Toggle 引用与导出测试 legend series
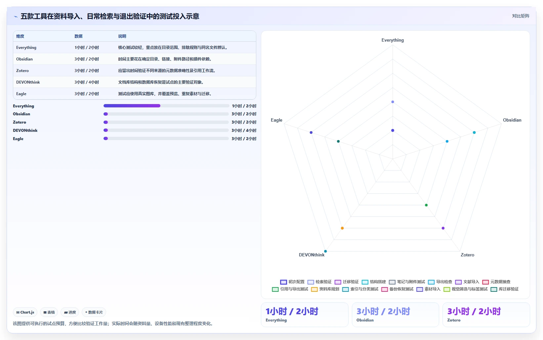Viewport: 543px width, 340px height. pyautogui.click(x=290, y=289)
